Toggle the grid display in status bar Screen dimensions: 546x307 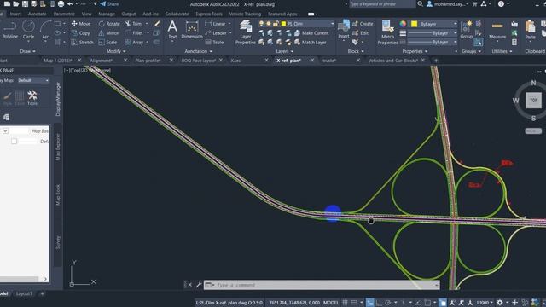pyautogui.click(x=345, y=303)
